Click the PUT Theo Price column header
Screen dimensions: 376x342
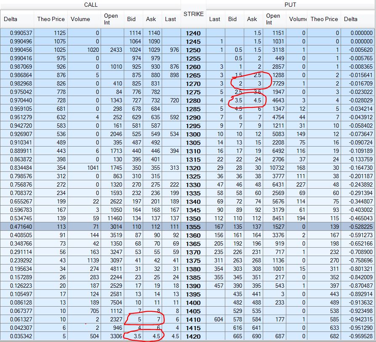(324, 19)
